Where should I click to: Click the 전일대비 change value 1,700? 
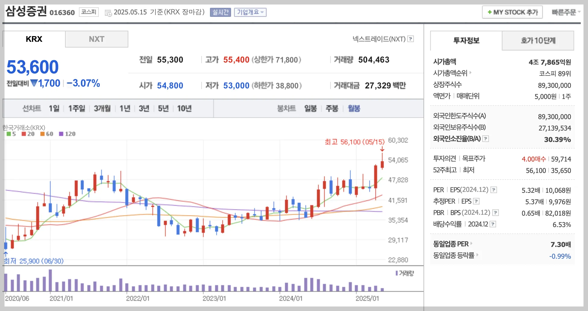pos(49,83)
